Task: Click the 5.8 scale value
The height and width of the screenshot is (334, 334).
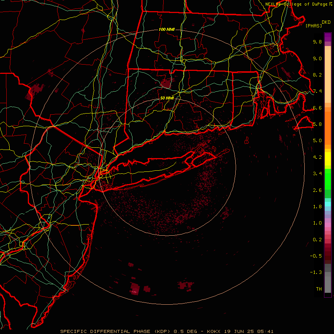Action: (317, 124)
